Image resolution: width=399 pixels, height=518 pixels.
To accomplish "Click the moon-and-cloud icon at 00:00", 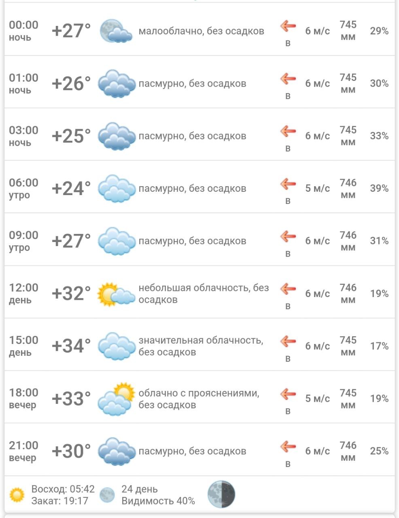I will click(116, 31).
